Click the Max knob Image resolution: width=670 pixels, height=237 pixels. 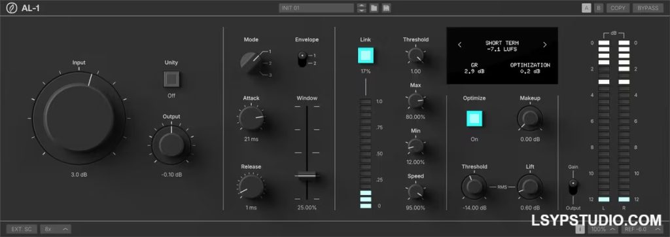(415, 101)
